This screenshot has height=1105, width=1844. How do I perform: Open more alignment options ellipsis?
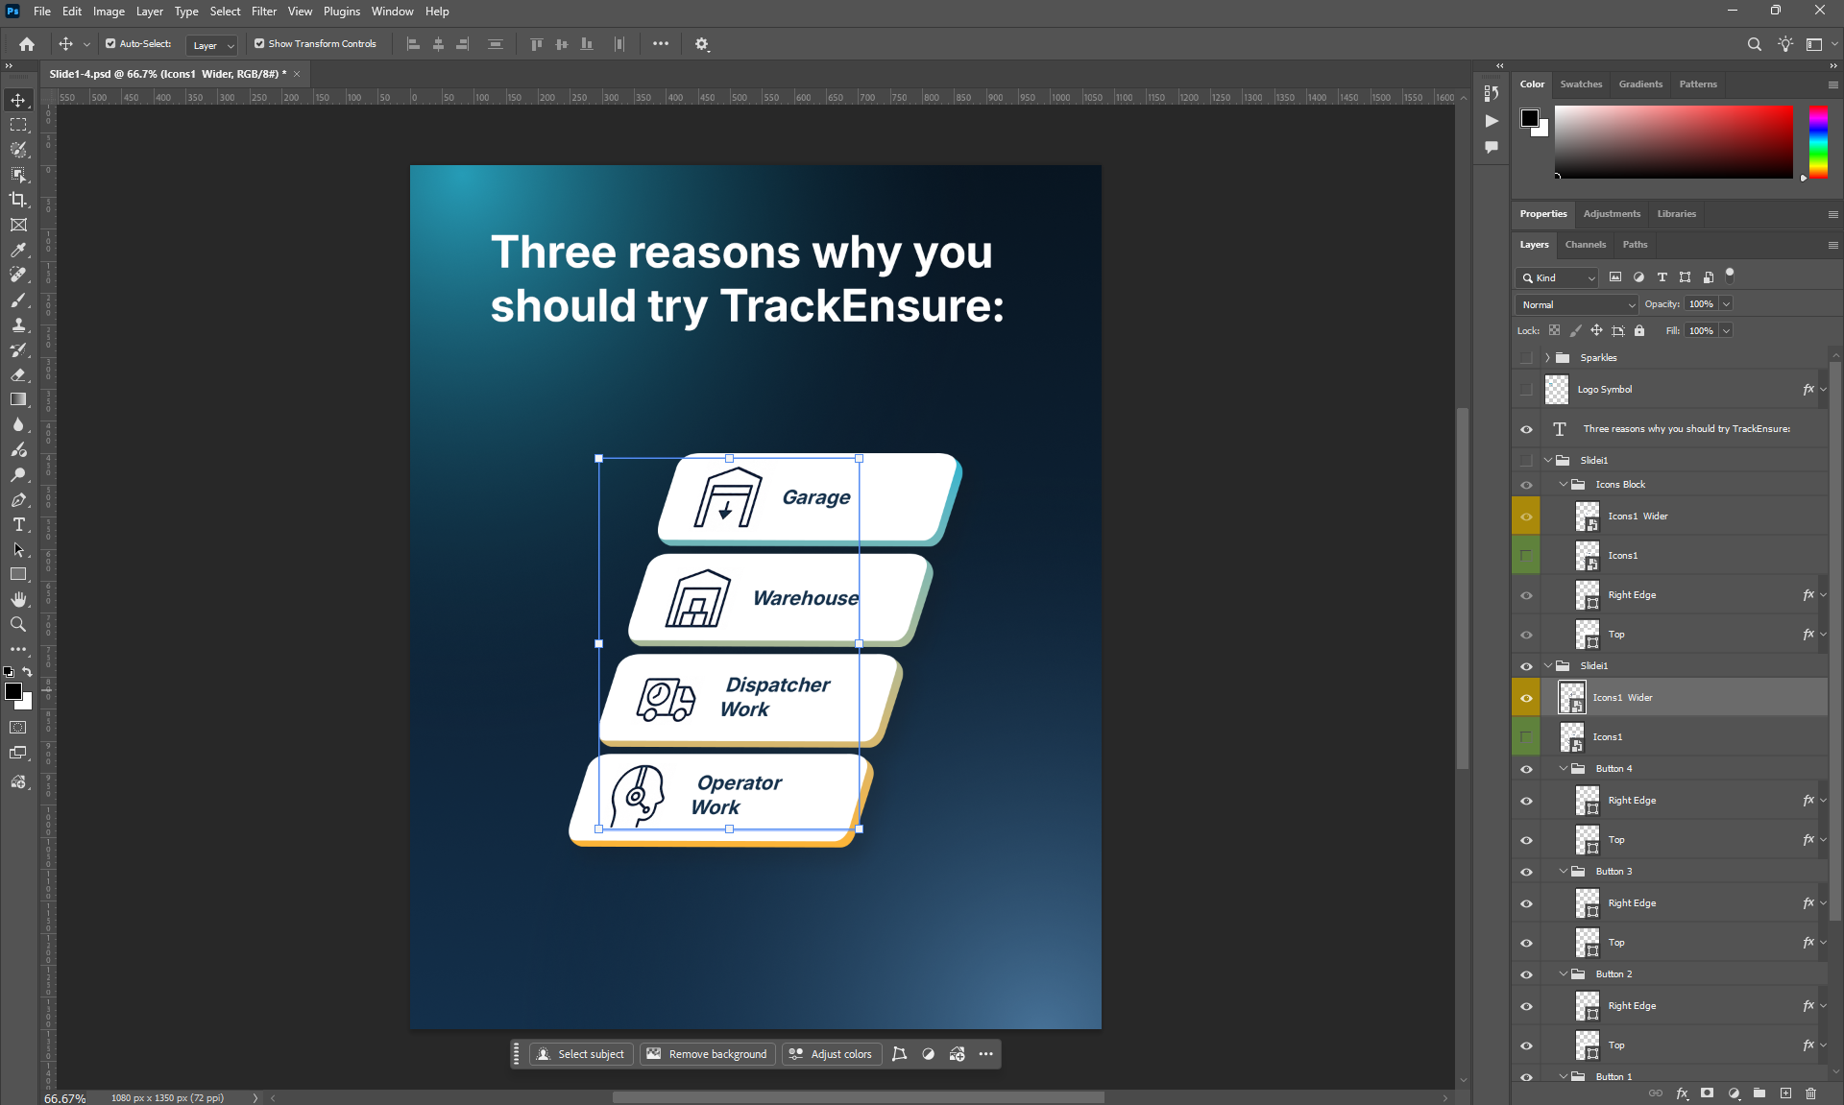[x=661, y=44]
